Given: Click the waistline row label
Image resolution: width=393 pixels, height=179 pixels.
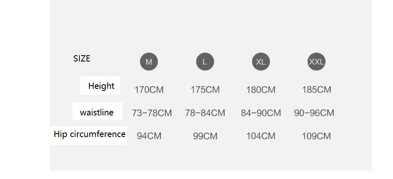Looking at the screenshot, I should (97, 112).
